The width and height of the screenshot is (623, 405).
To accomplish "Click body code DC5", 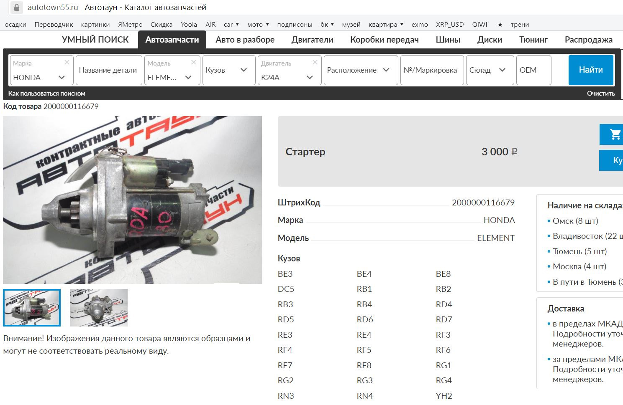I will 286,289.
